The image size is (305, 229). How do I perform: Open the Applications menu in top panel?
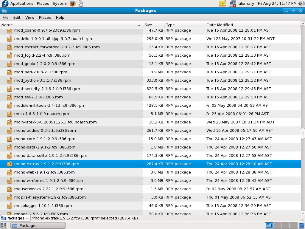click(x=21, y=4)
